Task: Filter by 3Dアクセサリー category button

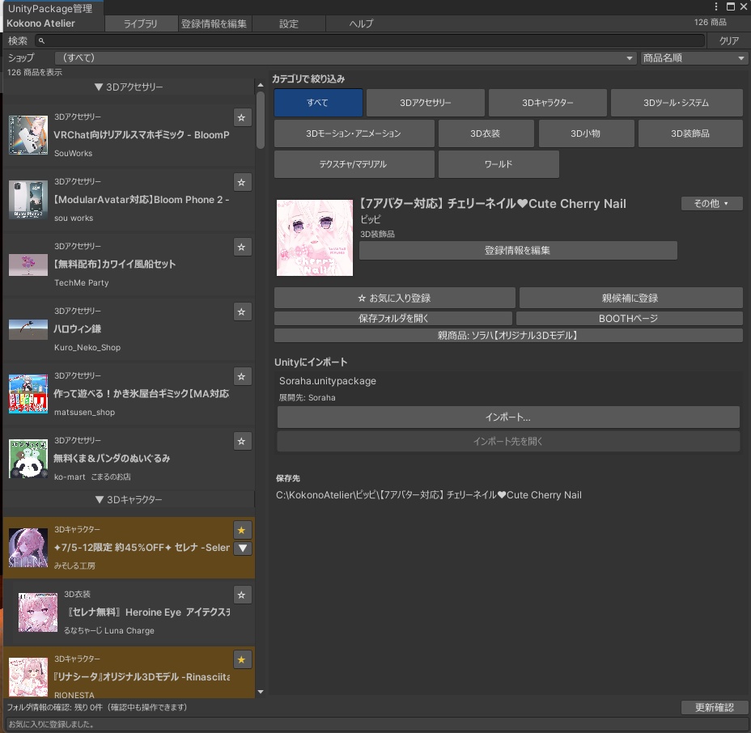Action: point(426,103)
